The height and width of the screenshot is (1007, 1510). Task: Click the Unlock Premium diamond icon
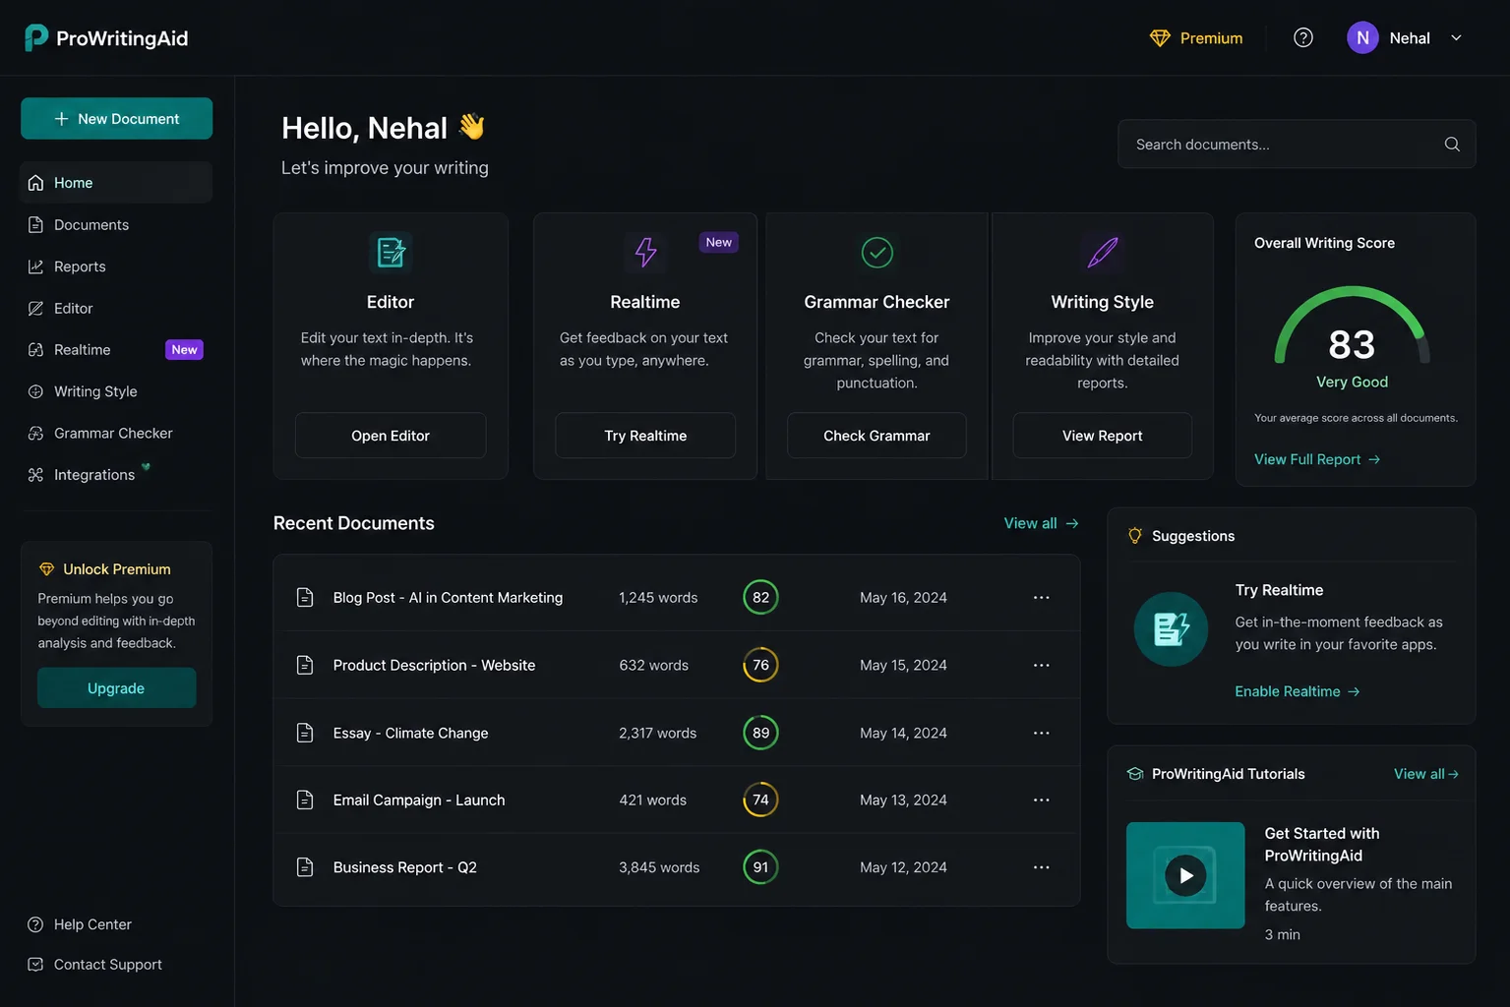46,569
